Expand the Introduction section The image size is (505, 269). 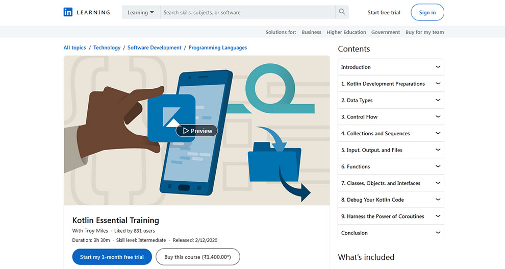point(391,67)
